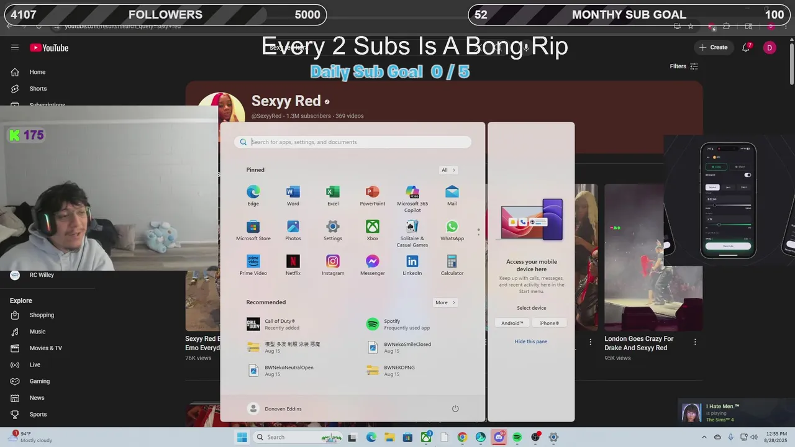Image resolution: width=795 pixels, height=447 pixels.
Task: Open BWNekoNeutralOpen file
Action: point(280,370)
